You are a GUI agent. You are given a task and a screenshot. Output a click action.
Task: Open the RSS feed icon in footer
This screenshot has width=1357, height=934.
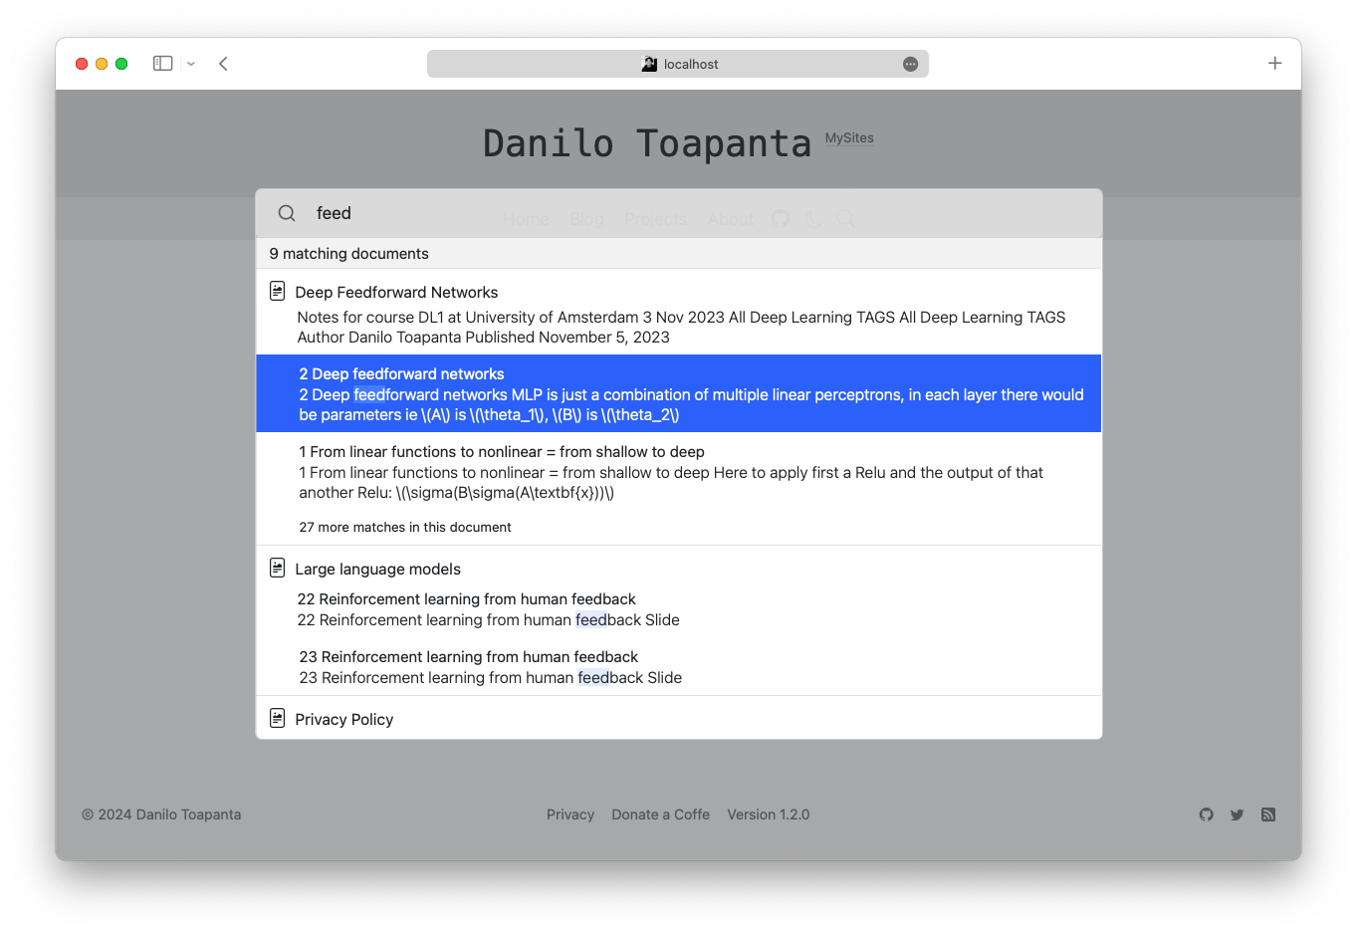1267,815
